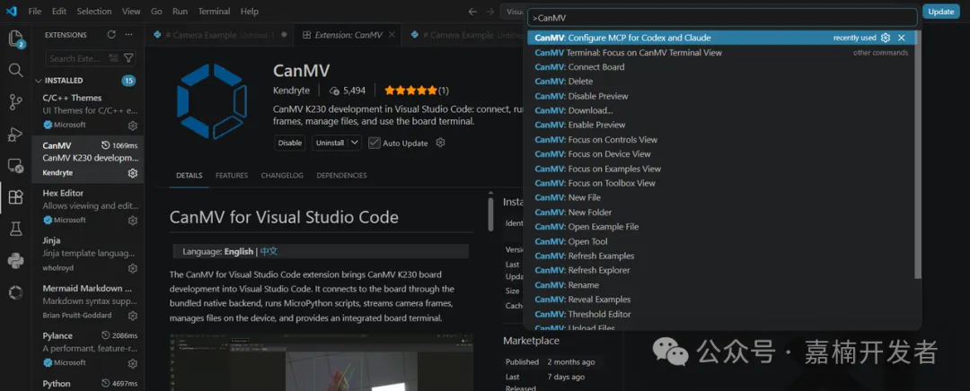Screen dimensions: 970x391
Task: Open the Uninstall dropdown arrow
Action: coord(355,143)
